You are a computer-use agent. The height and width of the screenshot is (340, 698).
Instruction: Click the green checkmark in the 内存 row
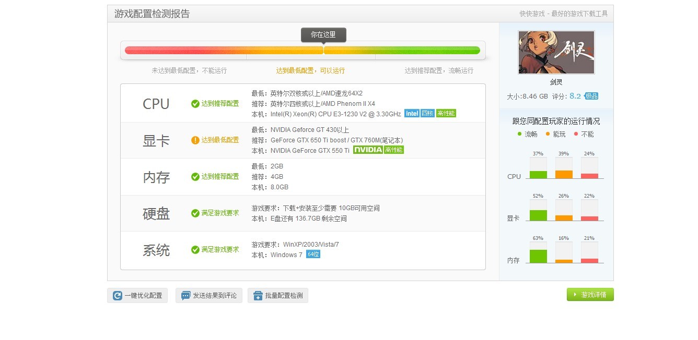(195, 177)
